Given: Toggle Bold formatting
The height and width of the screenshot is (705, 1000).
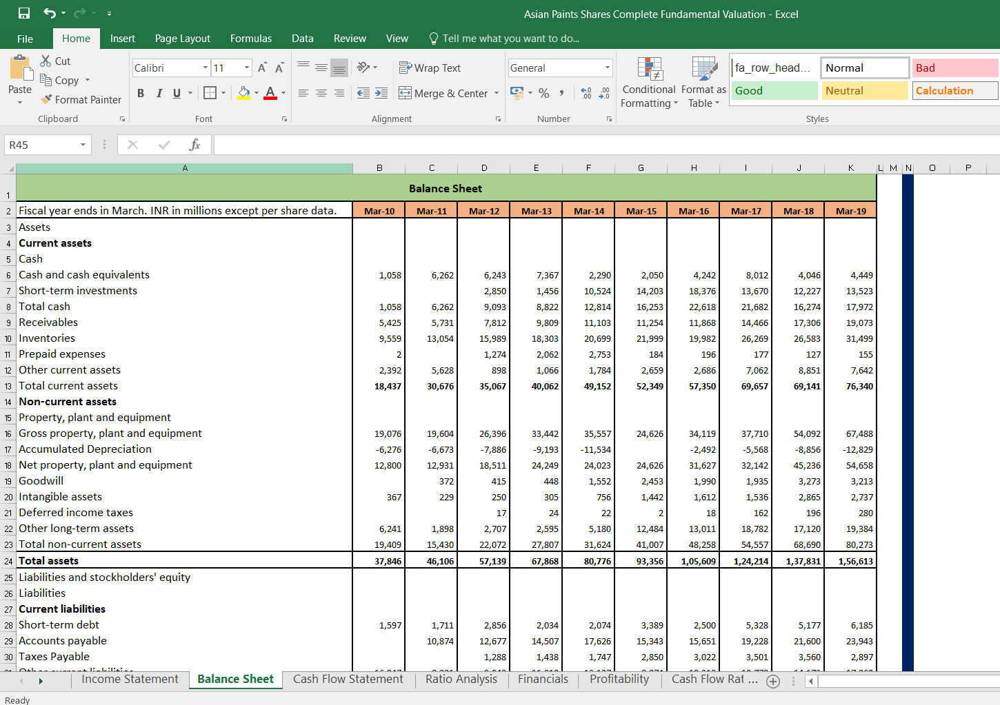Looking at the screenshot, I should point(141,93).
